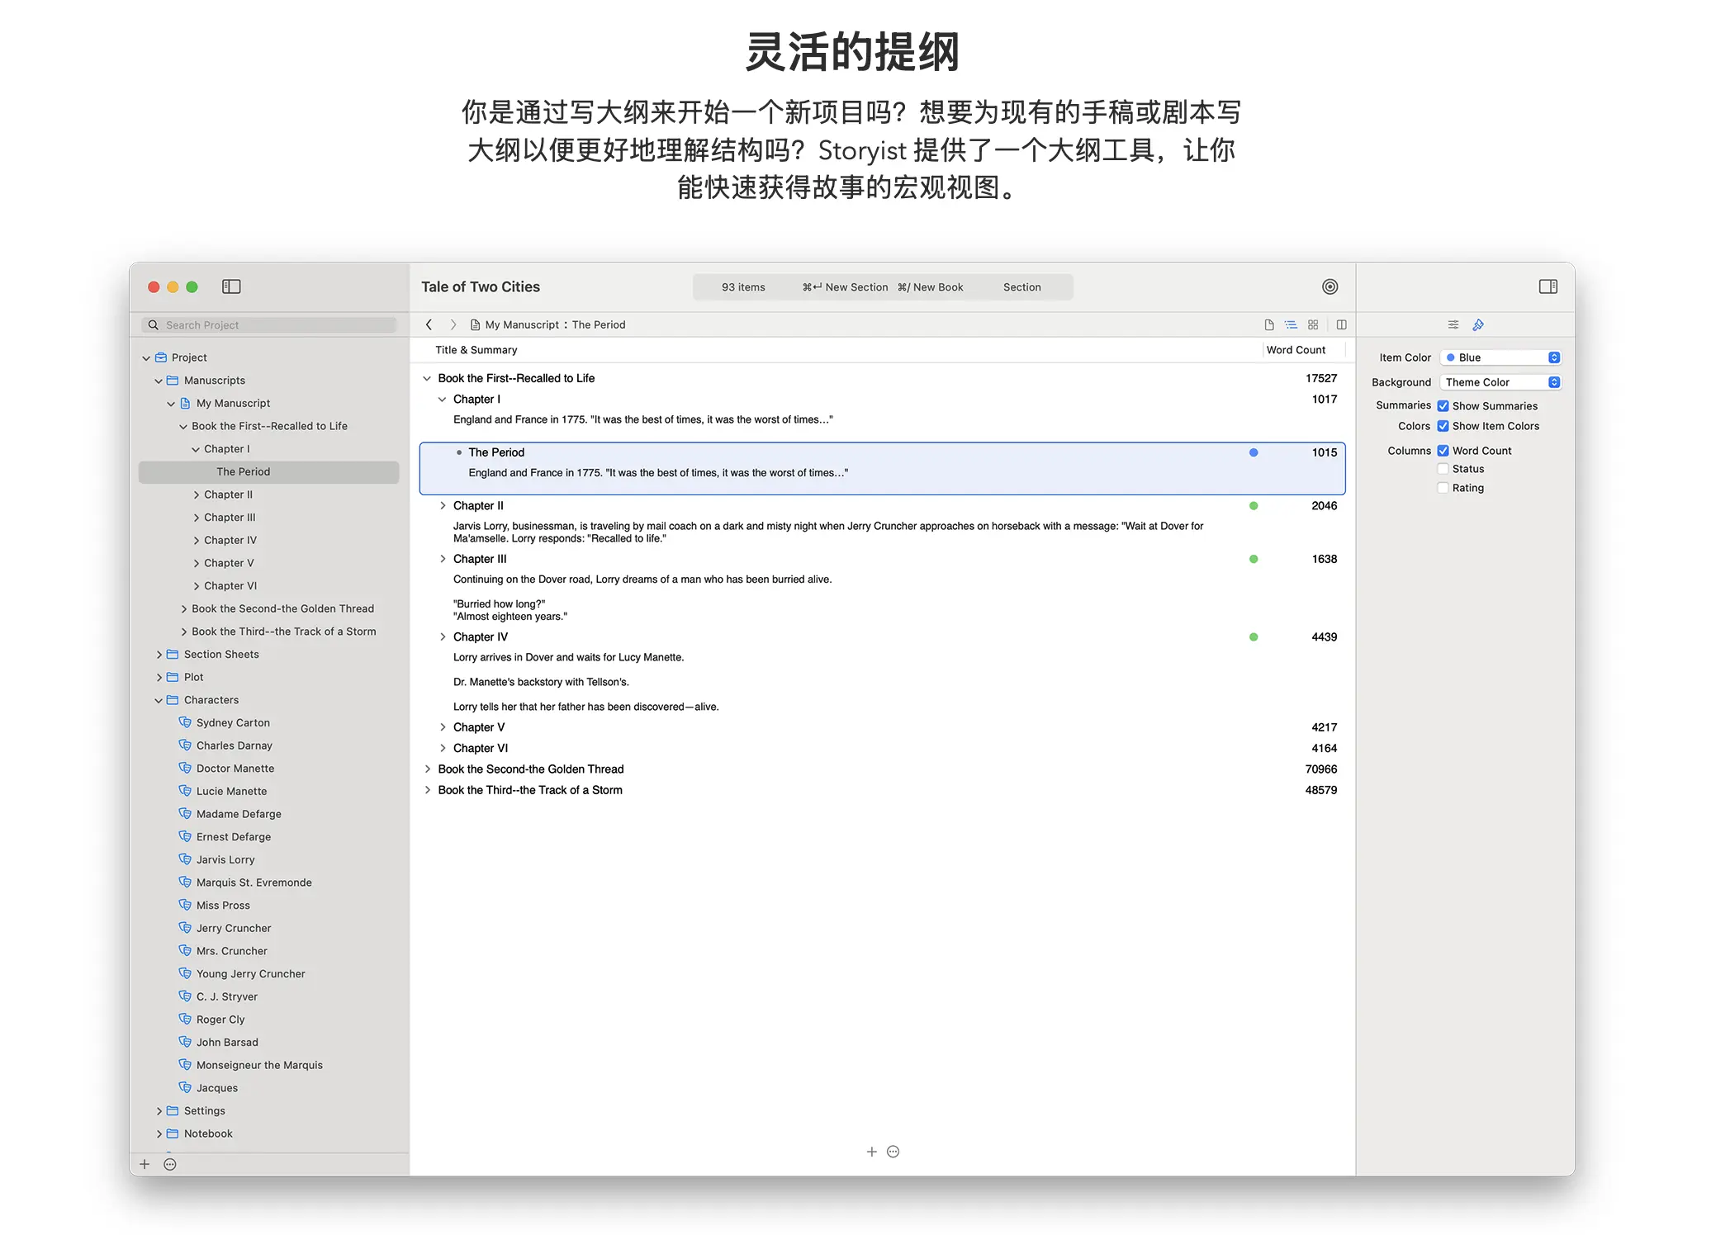
Task: Switch to text document view icon
Action: (x=1269, y=324)
